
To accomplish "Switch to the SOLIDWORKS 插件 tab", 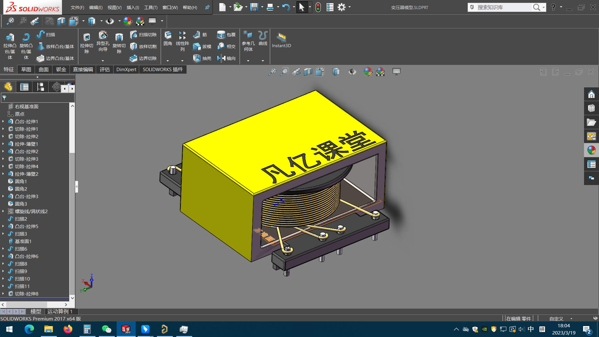I will click(x=163, y=69).
